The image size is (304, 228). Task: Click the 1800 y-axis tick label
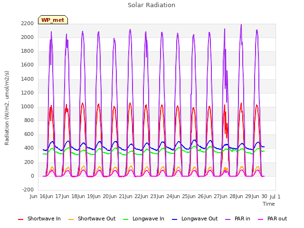[28, 51]
